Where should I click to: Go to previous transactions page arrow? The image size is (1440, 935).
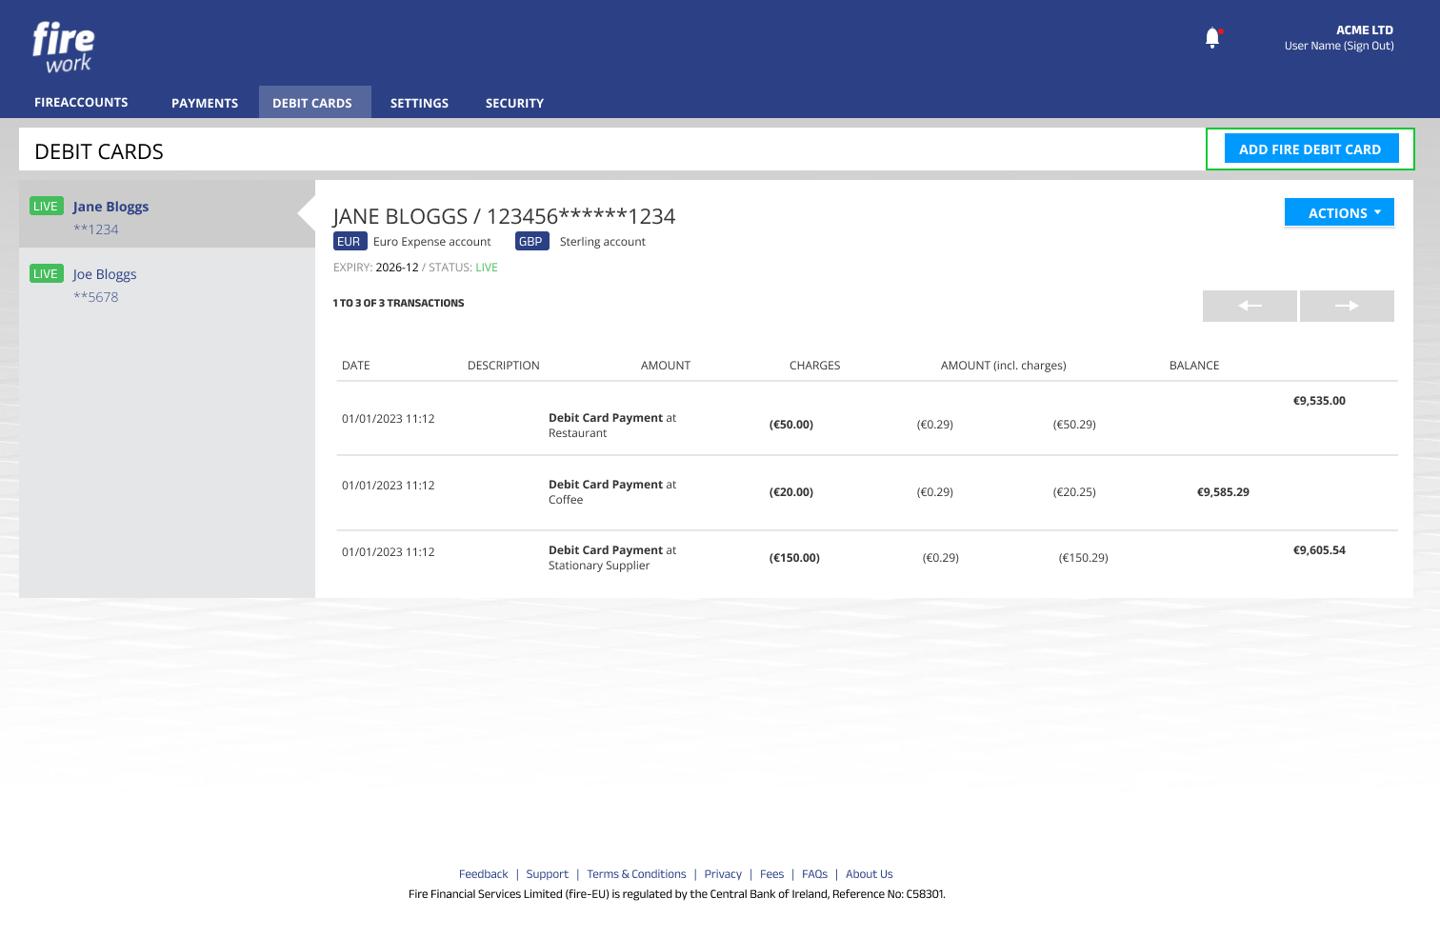pyautogui.click(x=1250, y=306)
